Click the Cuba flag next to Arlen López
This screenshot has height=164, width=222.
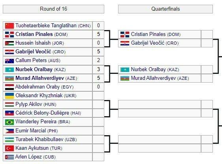(x=9, y=157)
